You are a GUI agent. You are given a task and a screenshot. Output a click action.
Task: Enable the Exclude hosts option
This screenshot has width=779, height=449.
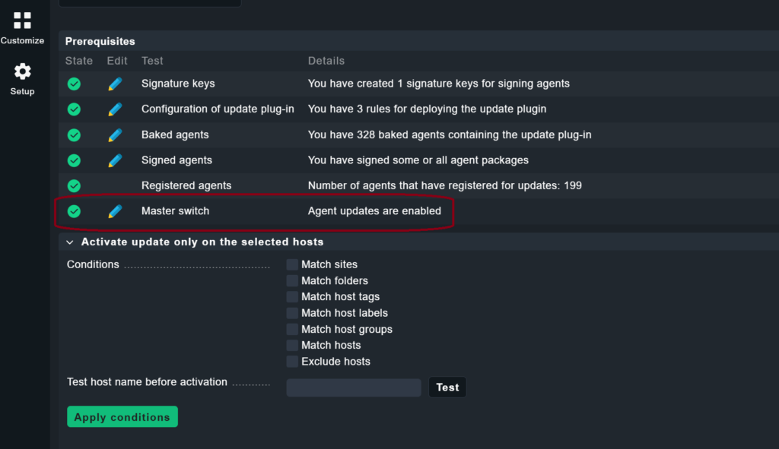click(292, 361)
